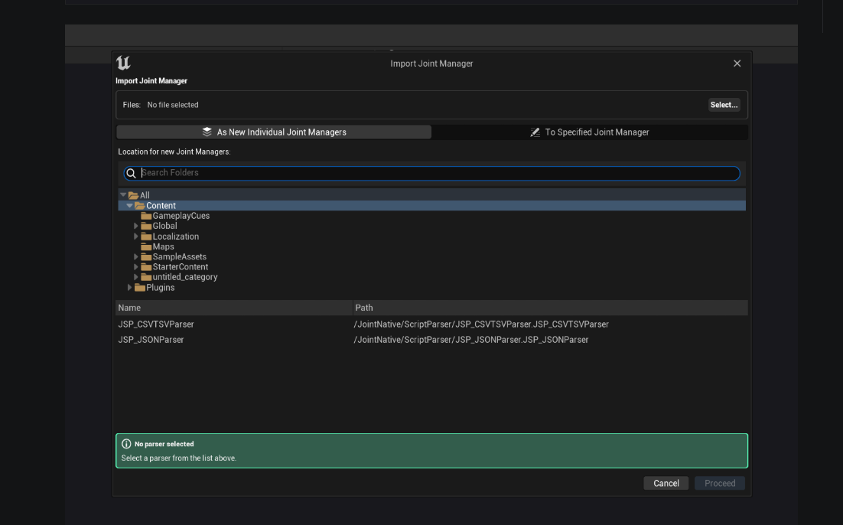Switch to As New Individual Joint Managers
This screenshot has width=843, height=525.
click(x=274, y=132)
